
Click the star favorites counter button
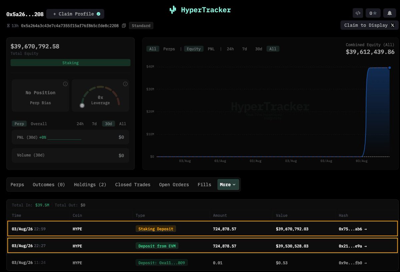[x=373, y=13]
